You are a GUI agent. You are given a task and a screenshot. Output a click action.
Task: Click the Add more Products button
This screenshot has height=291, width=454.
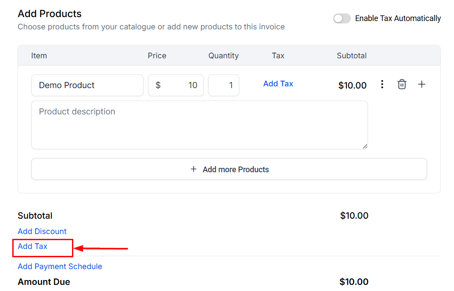point(229,169)
